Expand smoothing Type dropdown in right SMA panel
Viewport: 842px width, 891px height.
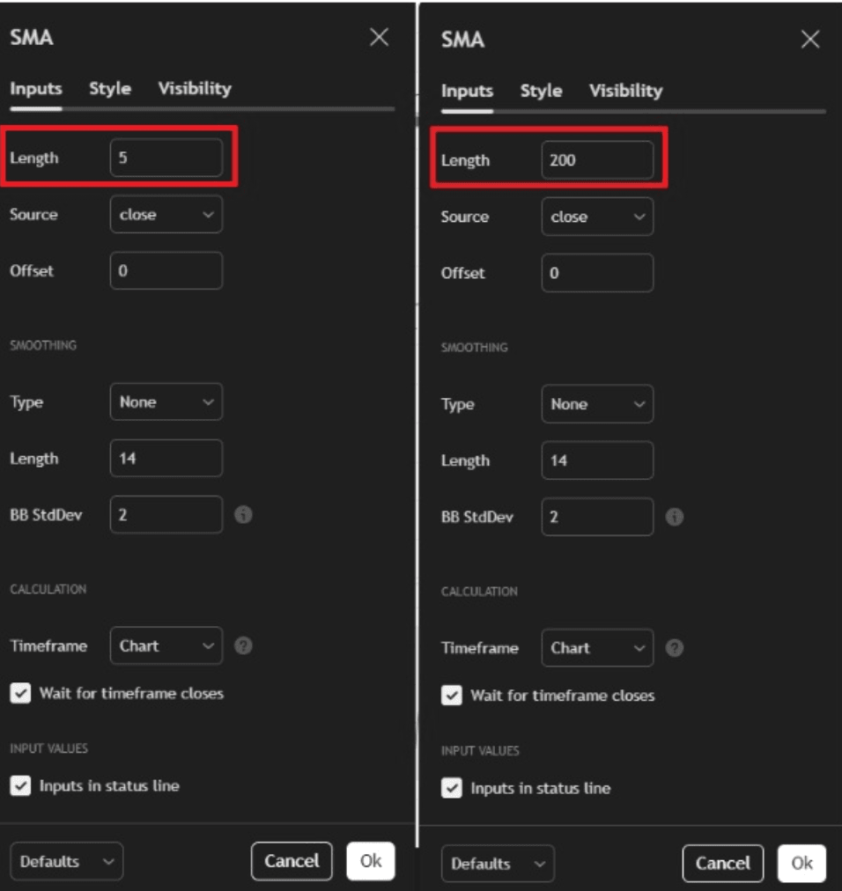click(597, 404)
